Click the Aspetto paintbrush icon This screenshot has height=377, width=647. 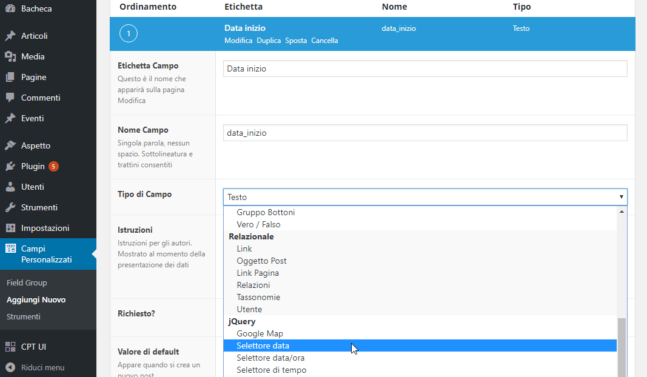[10, 145]
